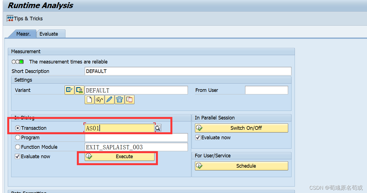Toggle Evaluate now checkbox under In Dialog
Viewport: 367px width, 193px height.
[x=18, y=157]
